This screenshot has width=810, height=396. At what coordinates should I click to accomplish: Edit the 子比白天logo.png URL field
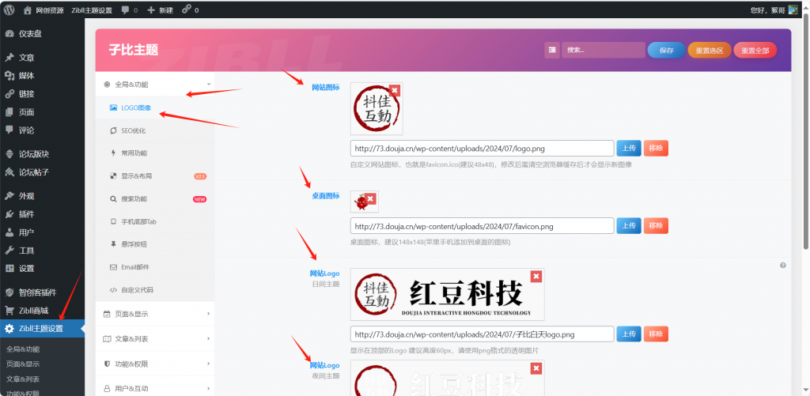click(482, 334)
